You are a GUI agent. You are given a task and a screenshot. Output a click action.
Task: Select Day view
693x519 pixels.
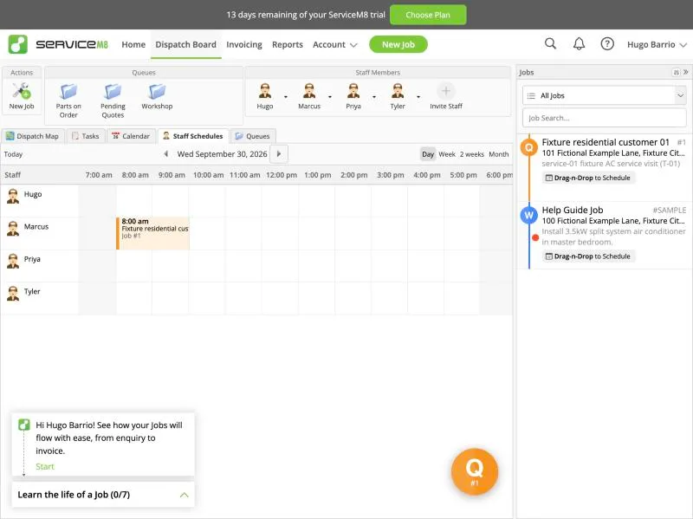click(x=428, y=154)
